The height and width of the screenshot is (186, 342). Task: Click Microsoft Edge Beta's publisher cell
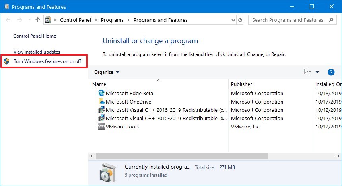[x=257, y=93]
